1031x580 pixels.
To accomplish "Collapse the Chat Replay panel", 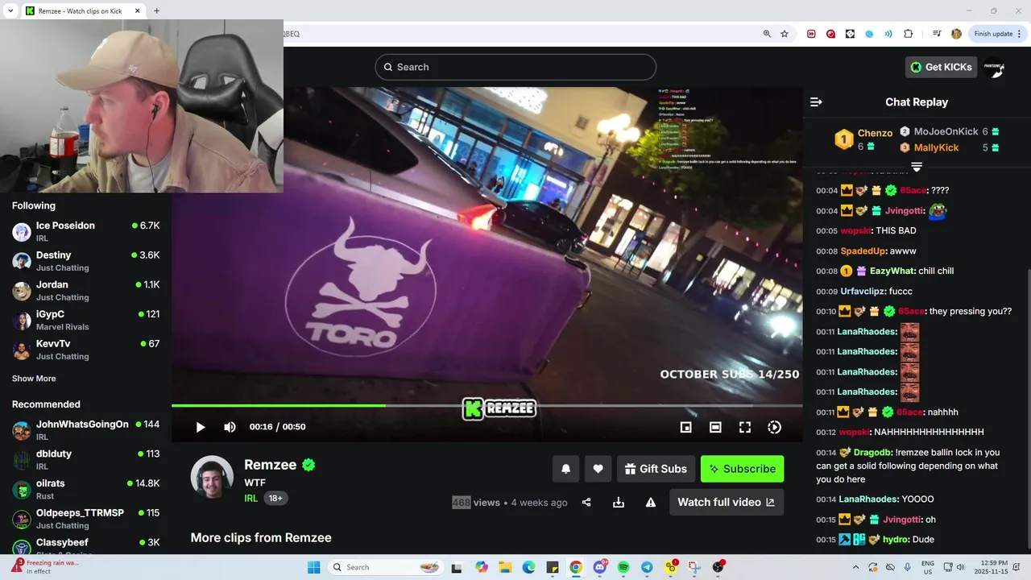I will pos(816,102).
